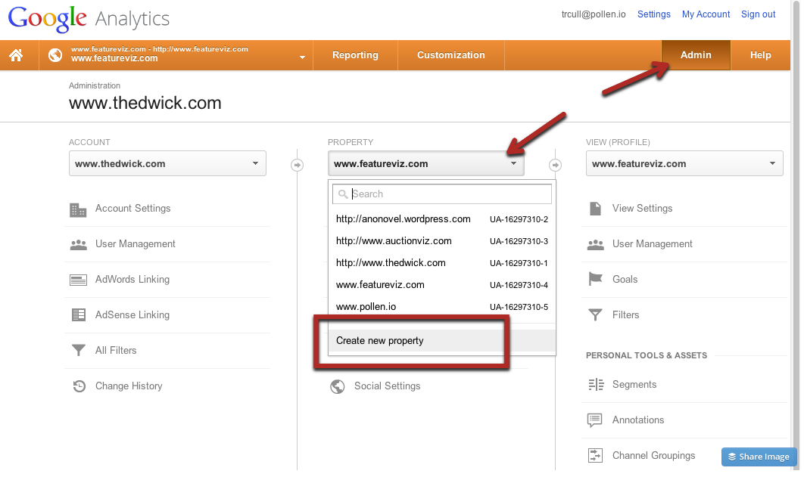Open the My Account link
Viewport: 804px width, 477px height.
point(706,14)
